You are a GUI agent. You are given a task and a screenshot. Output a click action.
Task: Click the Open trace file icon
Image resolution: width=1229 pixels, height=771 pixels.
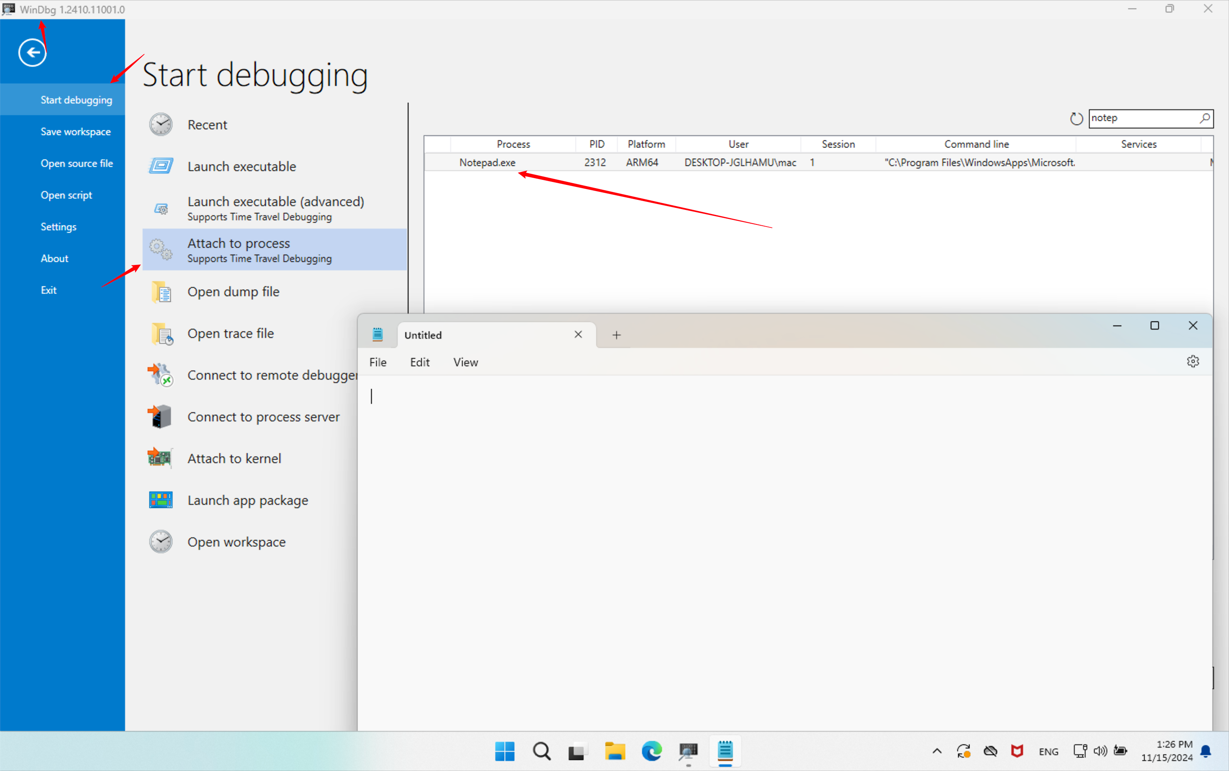point(161,334)
